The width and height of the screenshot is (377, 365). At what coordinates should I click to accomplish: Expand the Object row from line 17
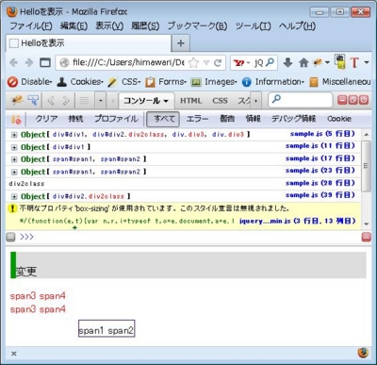pyautogui.click(x=14, y=159)
